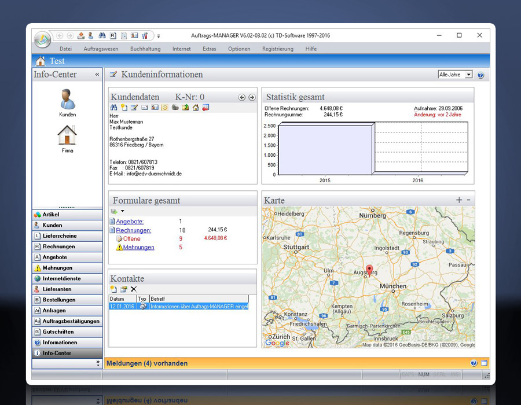Open the Mahnungen link in Formulare
This screenshot has height=405, width=521.
[x=138, y=248]
